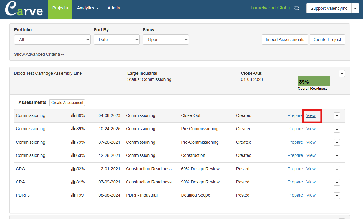363x219 pixels.
Task: Click bar chart icon beside 63% score
Action: pos(73,155)
